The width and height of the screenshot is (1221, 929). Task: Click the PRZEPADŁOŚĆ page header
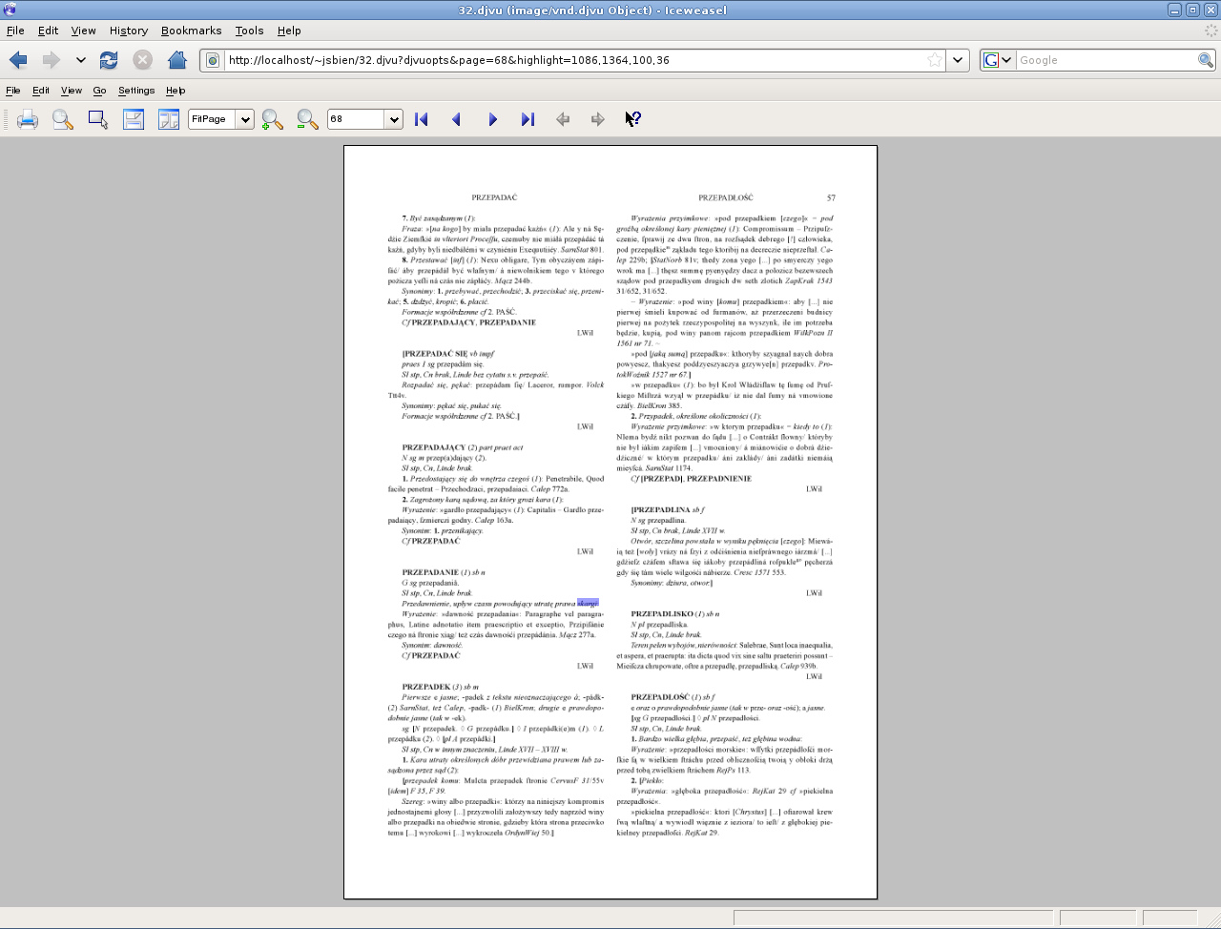[x=725, y=198]
